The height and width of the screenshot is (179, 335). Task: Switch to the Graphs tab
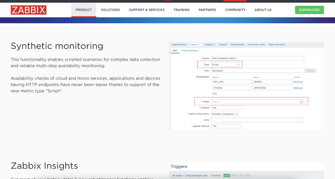click(x=223, y=44)
